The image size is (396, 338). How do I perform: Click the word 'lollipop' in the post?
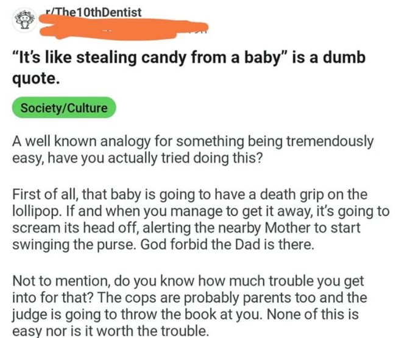click(x=37, y=211)
